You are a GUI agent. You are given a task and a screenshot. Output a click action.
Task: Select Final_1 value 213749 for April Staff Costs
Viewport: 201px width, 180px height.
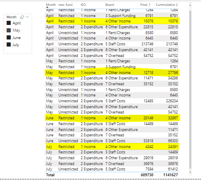tap(147, 44)
